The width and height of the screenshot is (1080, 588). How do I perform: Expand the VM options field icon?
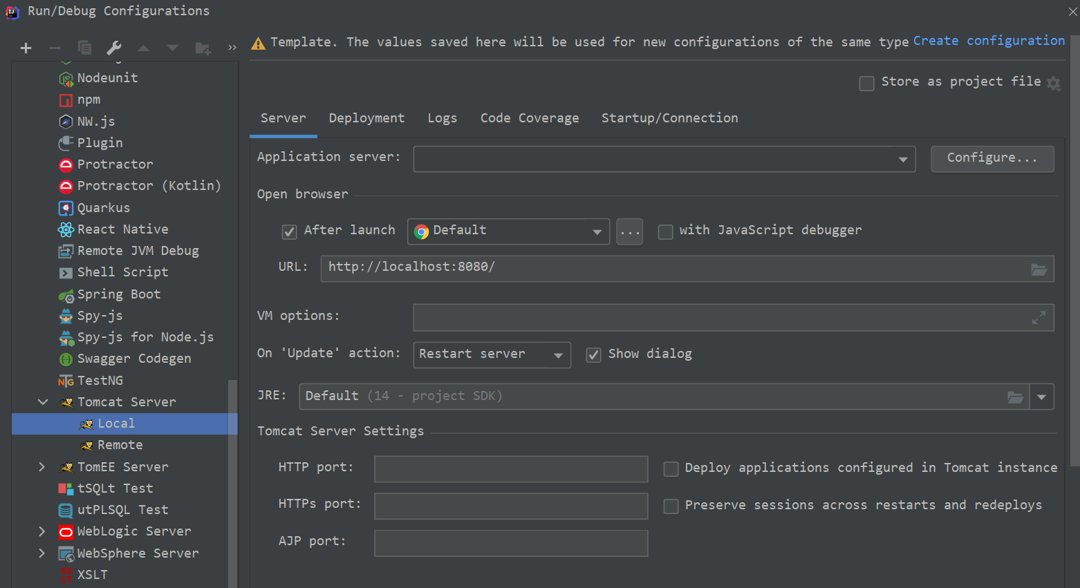1039,318
